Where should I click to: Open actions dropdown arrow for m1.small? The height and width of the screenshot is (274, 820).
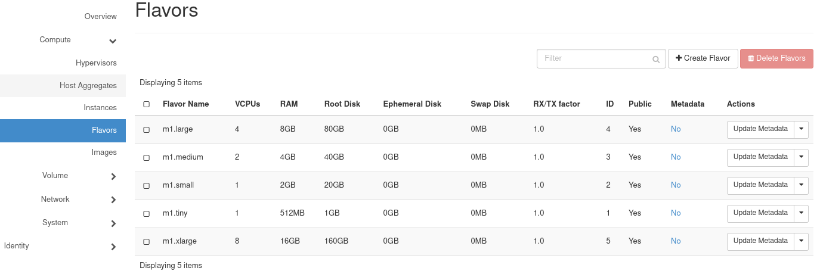click(x=802, y=185)
